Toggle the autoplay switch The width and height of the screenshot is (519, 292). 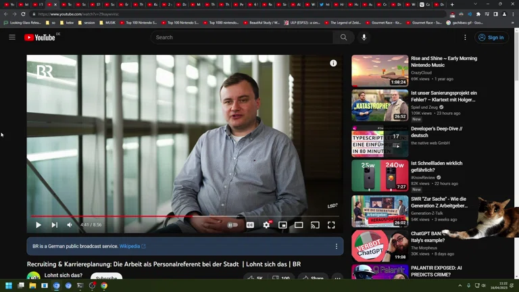point(232,225)
